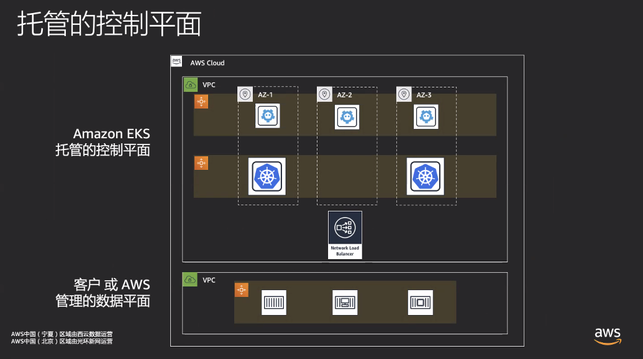Click the Kubernetes wheel icon in AZ-1
Image resolution: width=643 pixels, height=359 pixels.
pyautogui.click(x=267, y=177)
